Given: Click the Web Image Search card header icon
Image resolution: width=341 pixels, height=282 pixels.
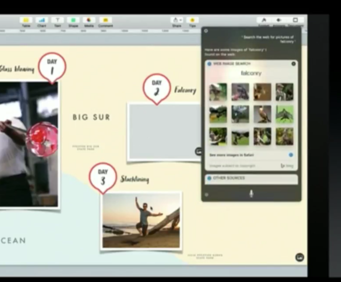Looking at the screenshot, I should coord(209,63).
